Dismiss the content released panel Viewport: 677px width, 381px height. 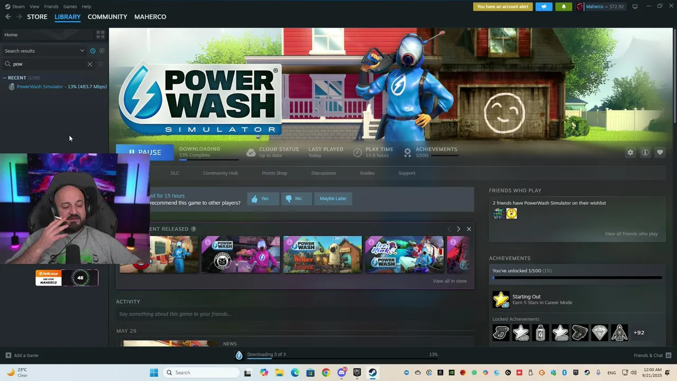[469, 229]
